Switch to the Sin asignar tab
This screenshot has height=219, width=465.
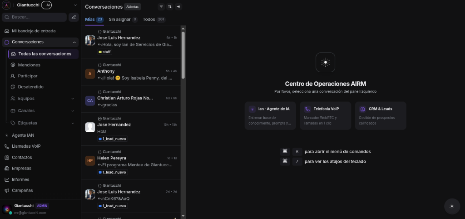pyautogui.click(x=123, y=19)
